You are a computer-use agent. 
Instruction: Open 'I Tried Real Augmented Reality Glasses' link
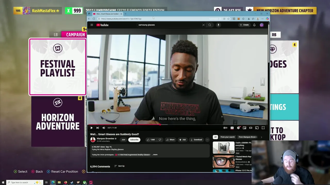(133, 155)
